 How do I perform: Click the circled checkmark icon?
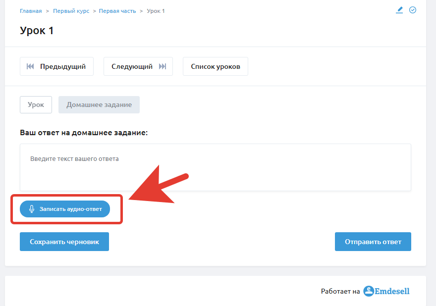point(413,10)
